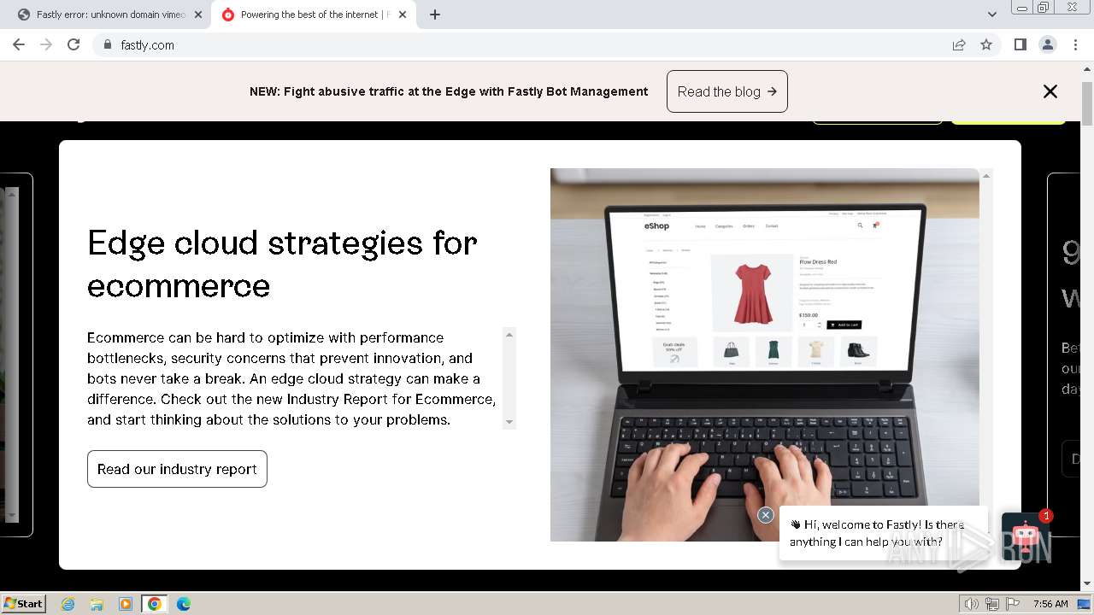Click the NEW: Fight abusive traffic announcement text

(449, 91)
